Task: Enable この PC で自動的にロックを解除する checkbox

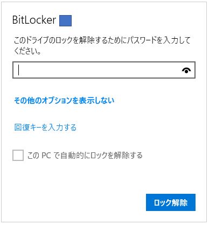Action: pos(18,155)
